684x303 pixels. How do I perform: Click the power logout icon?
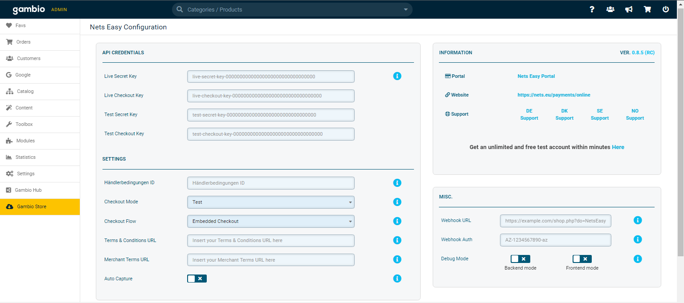click(666, 9)
